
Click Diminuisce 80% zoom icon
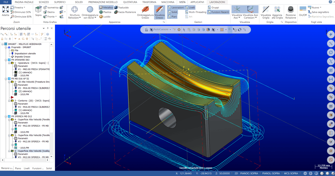pyautogui.click(x=13, y=17)
